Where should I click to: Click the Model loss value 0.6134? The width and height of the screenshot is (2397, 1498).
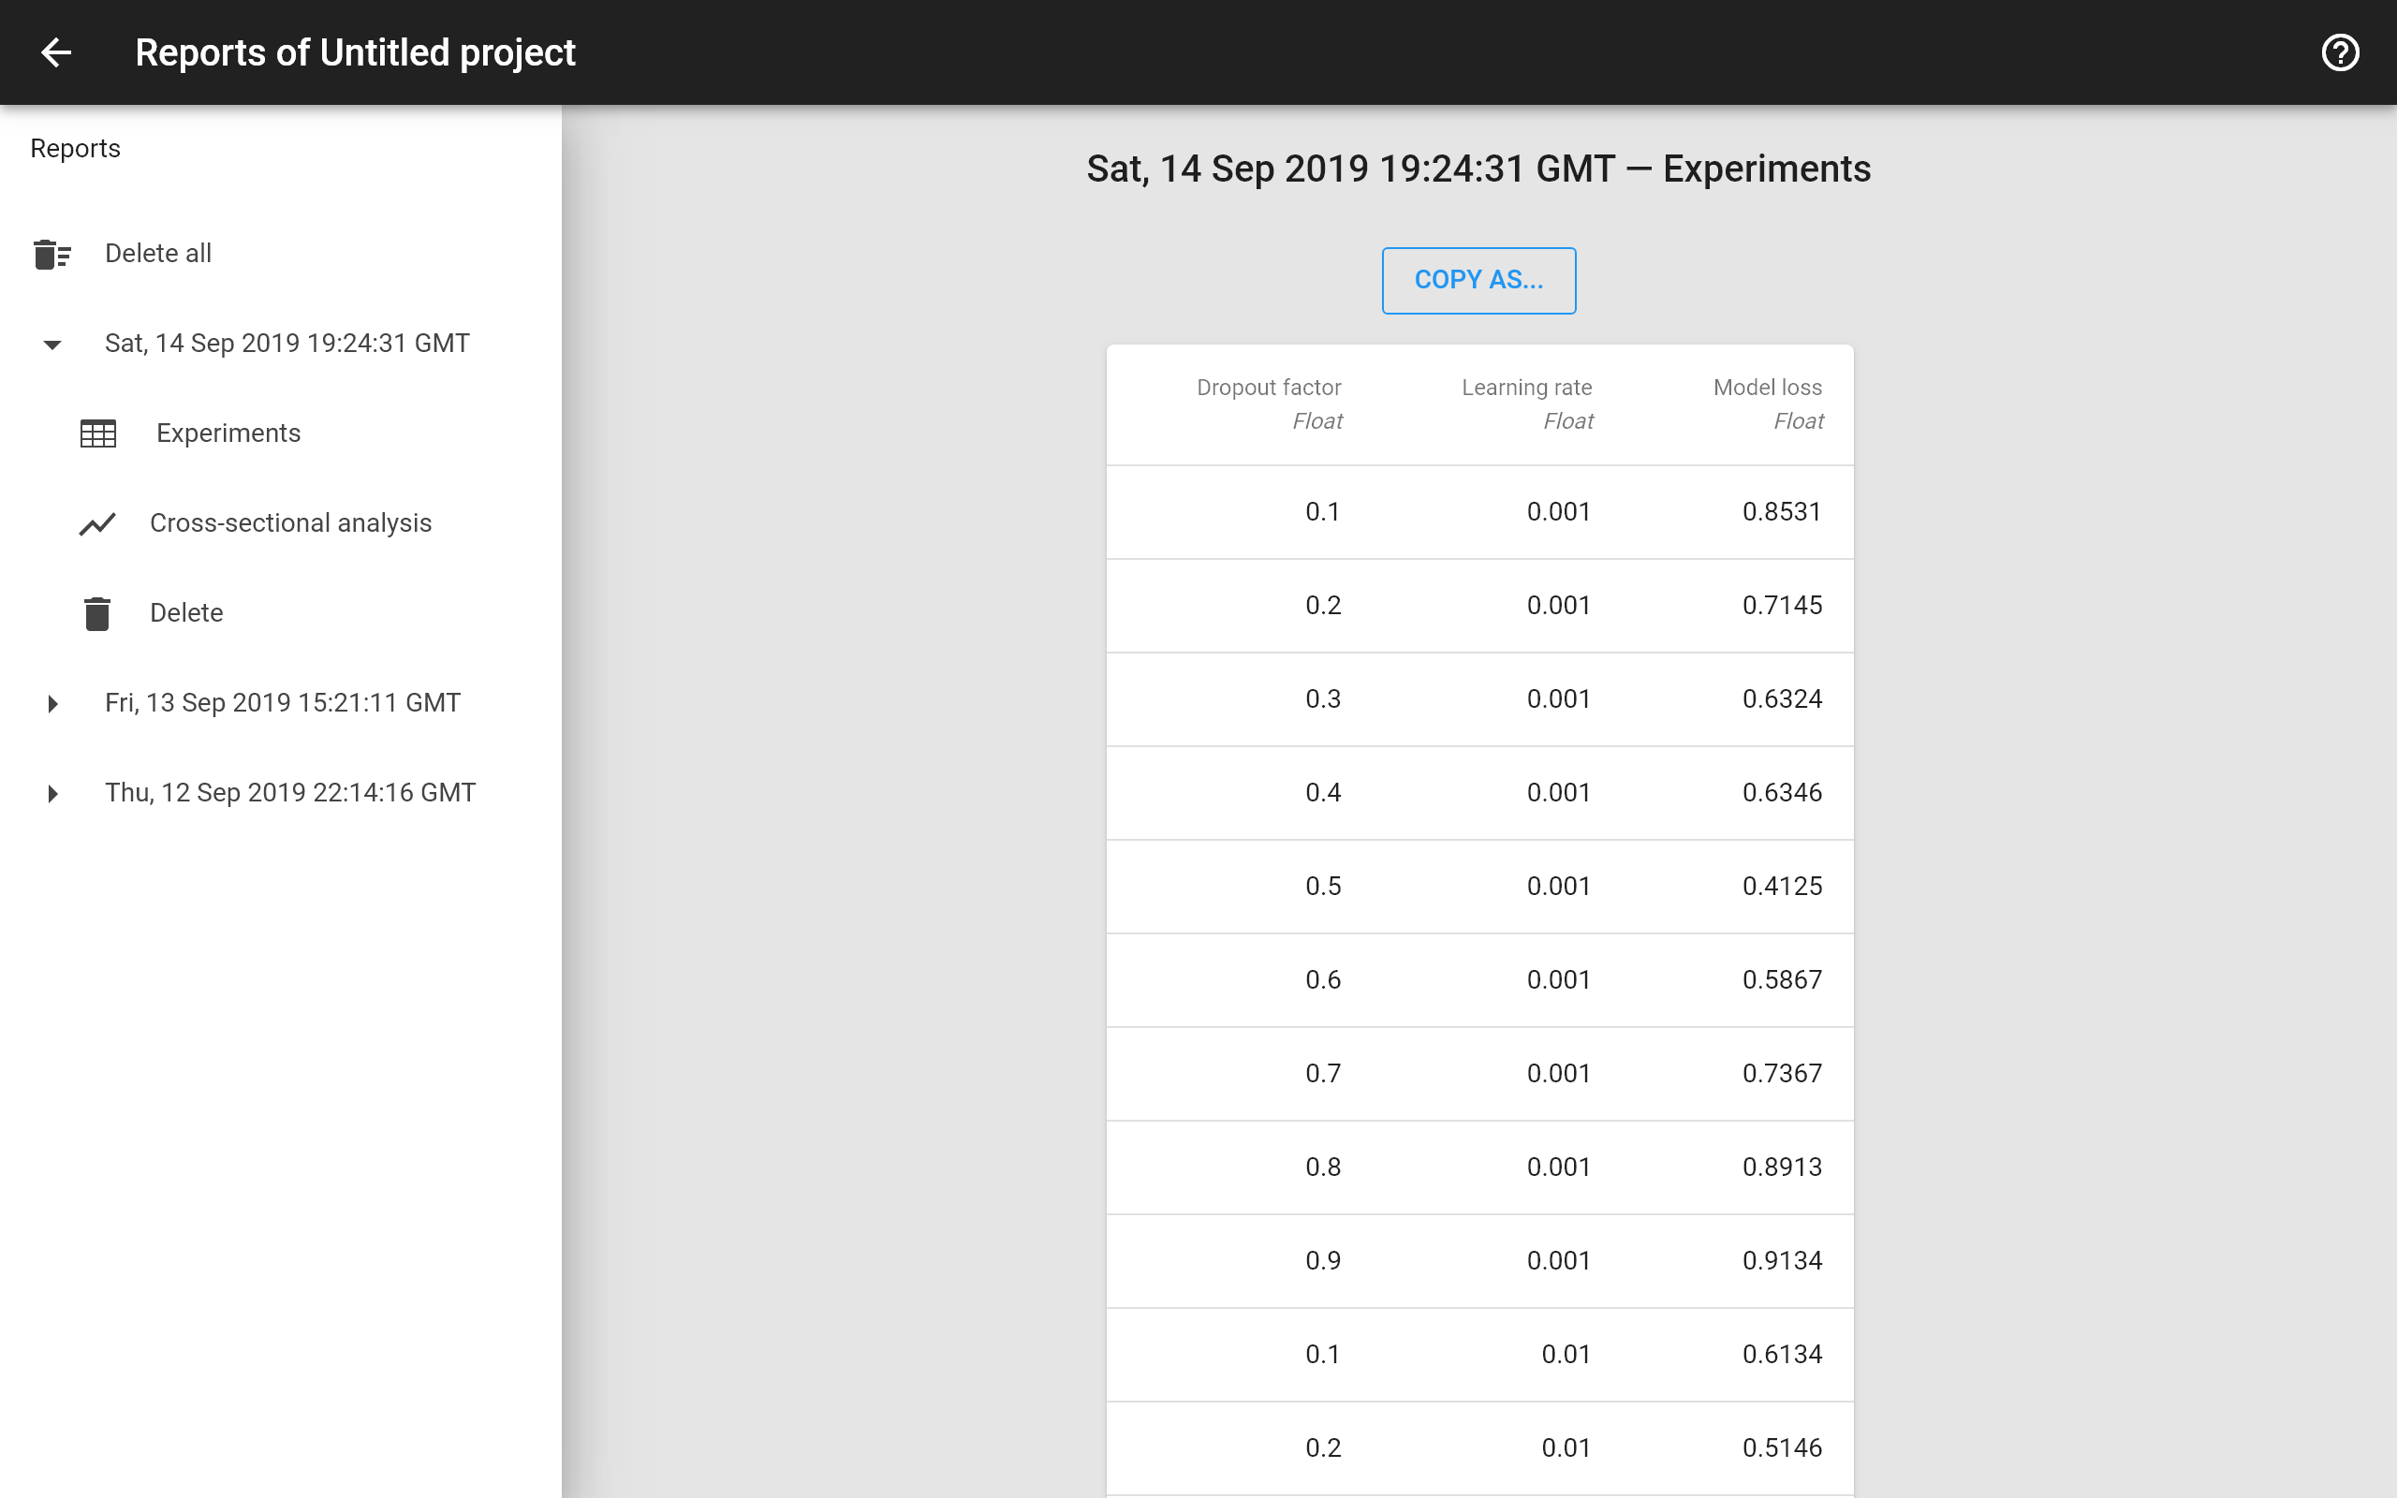1782,1354
